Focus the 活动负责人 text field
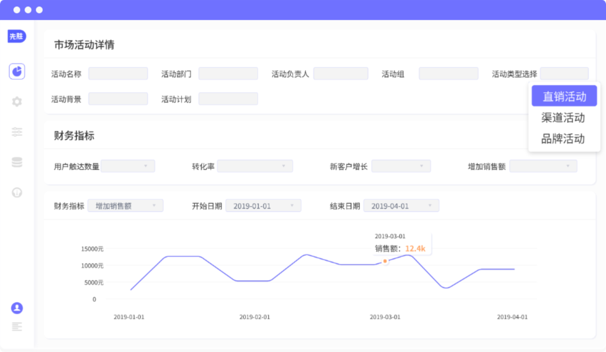Viewport: 606px width, 352px height. click(340, 74)
